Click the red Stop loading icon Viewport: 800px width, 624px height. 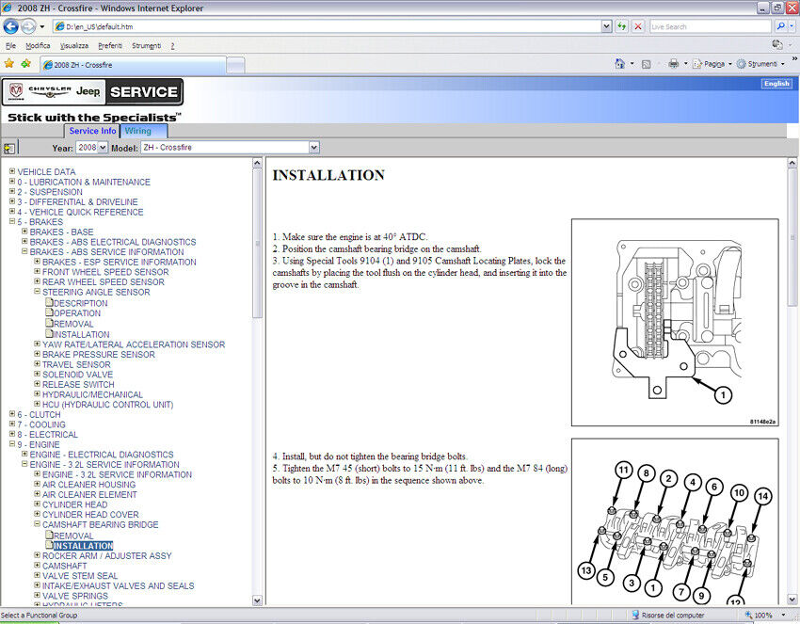[638, 26]
